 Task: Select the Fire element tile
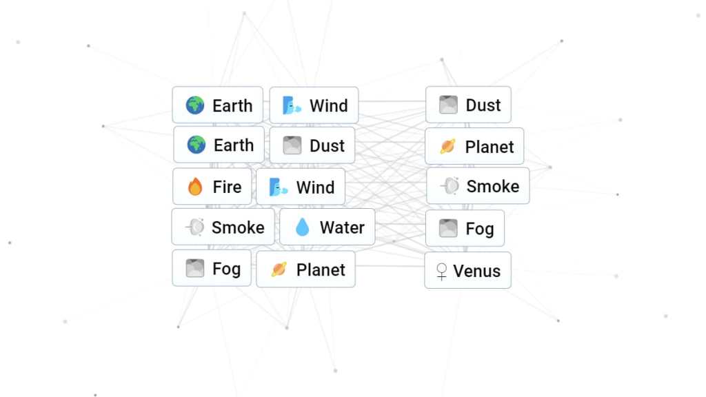tap(211, 187)
